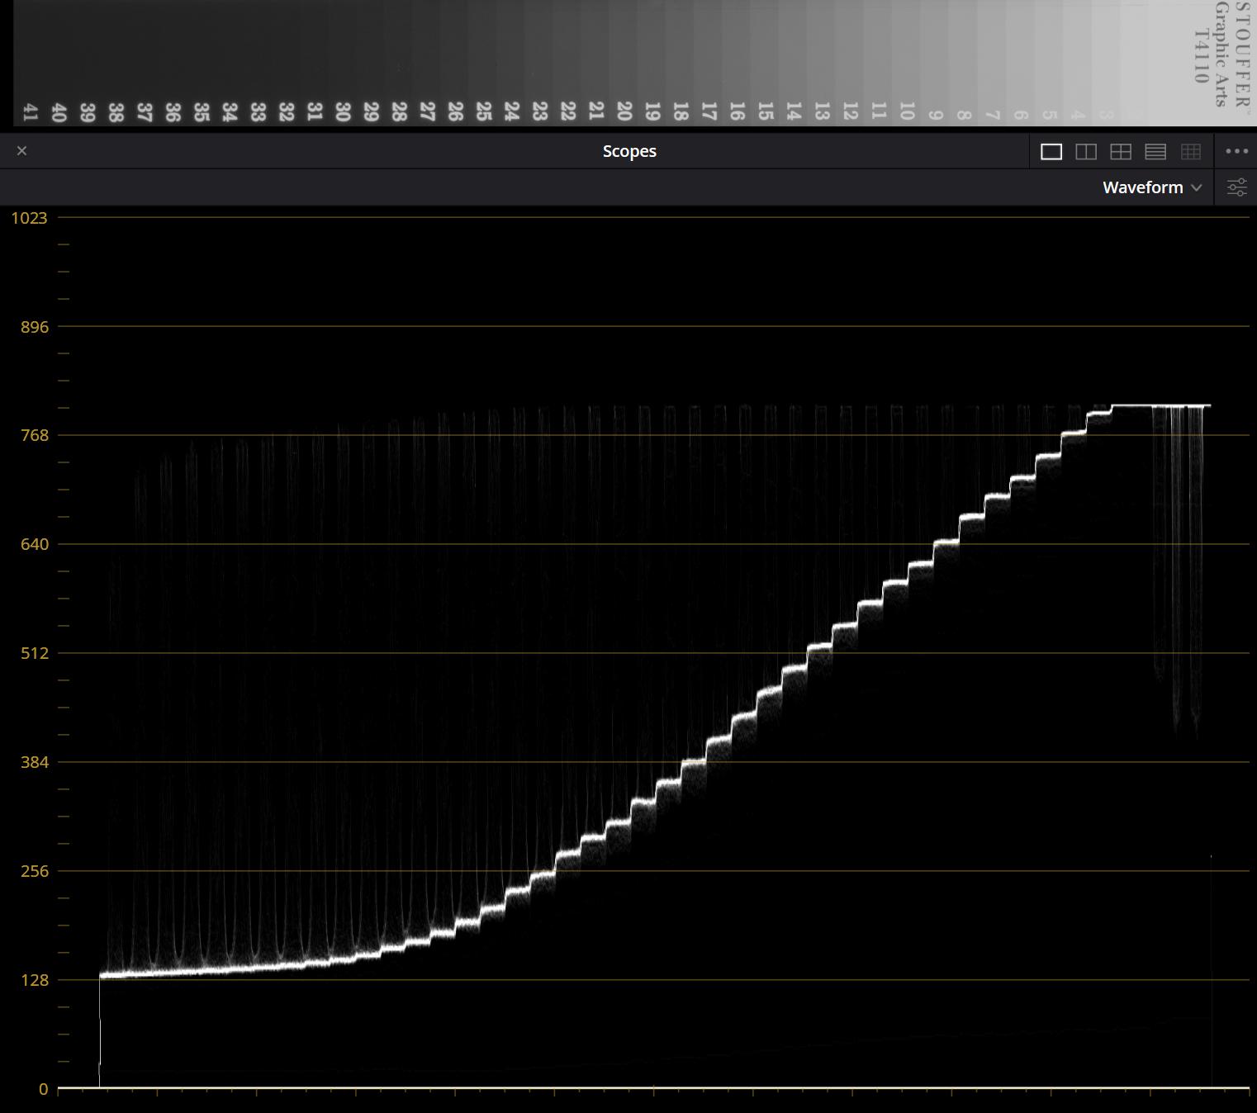Viewport: 1257px width, 1113px height.
Task: Click the 512 graticule level label
Action: point(35,653)
